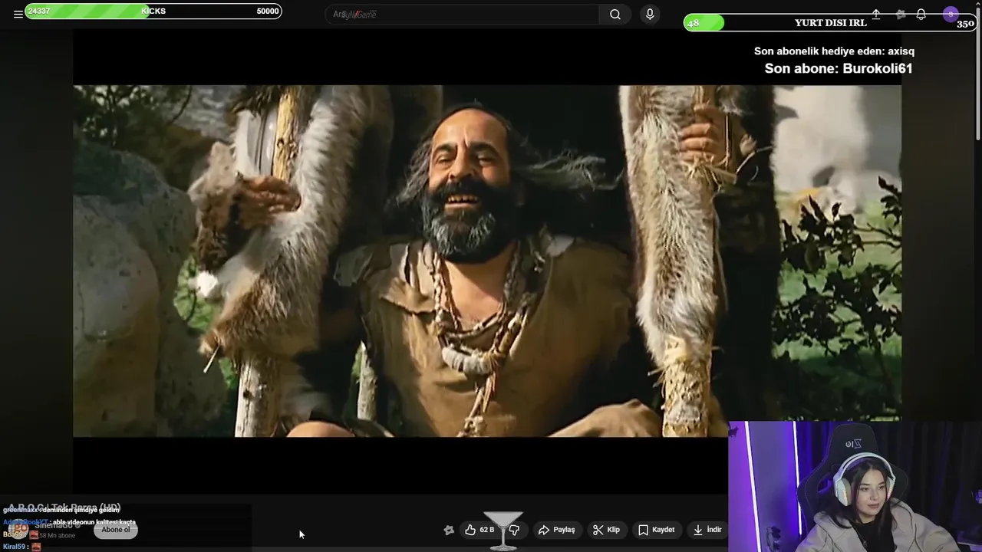982x552 pixels.
Task: Click 'Son abone: Burokoli61' text
Action: pos(838,68)
